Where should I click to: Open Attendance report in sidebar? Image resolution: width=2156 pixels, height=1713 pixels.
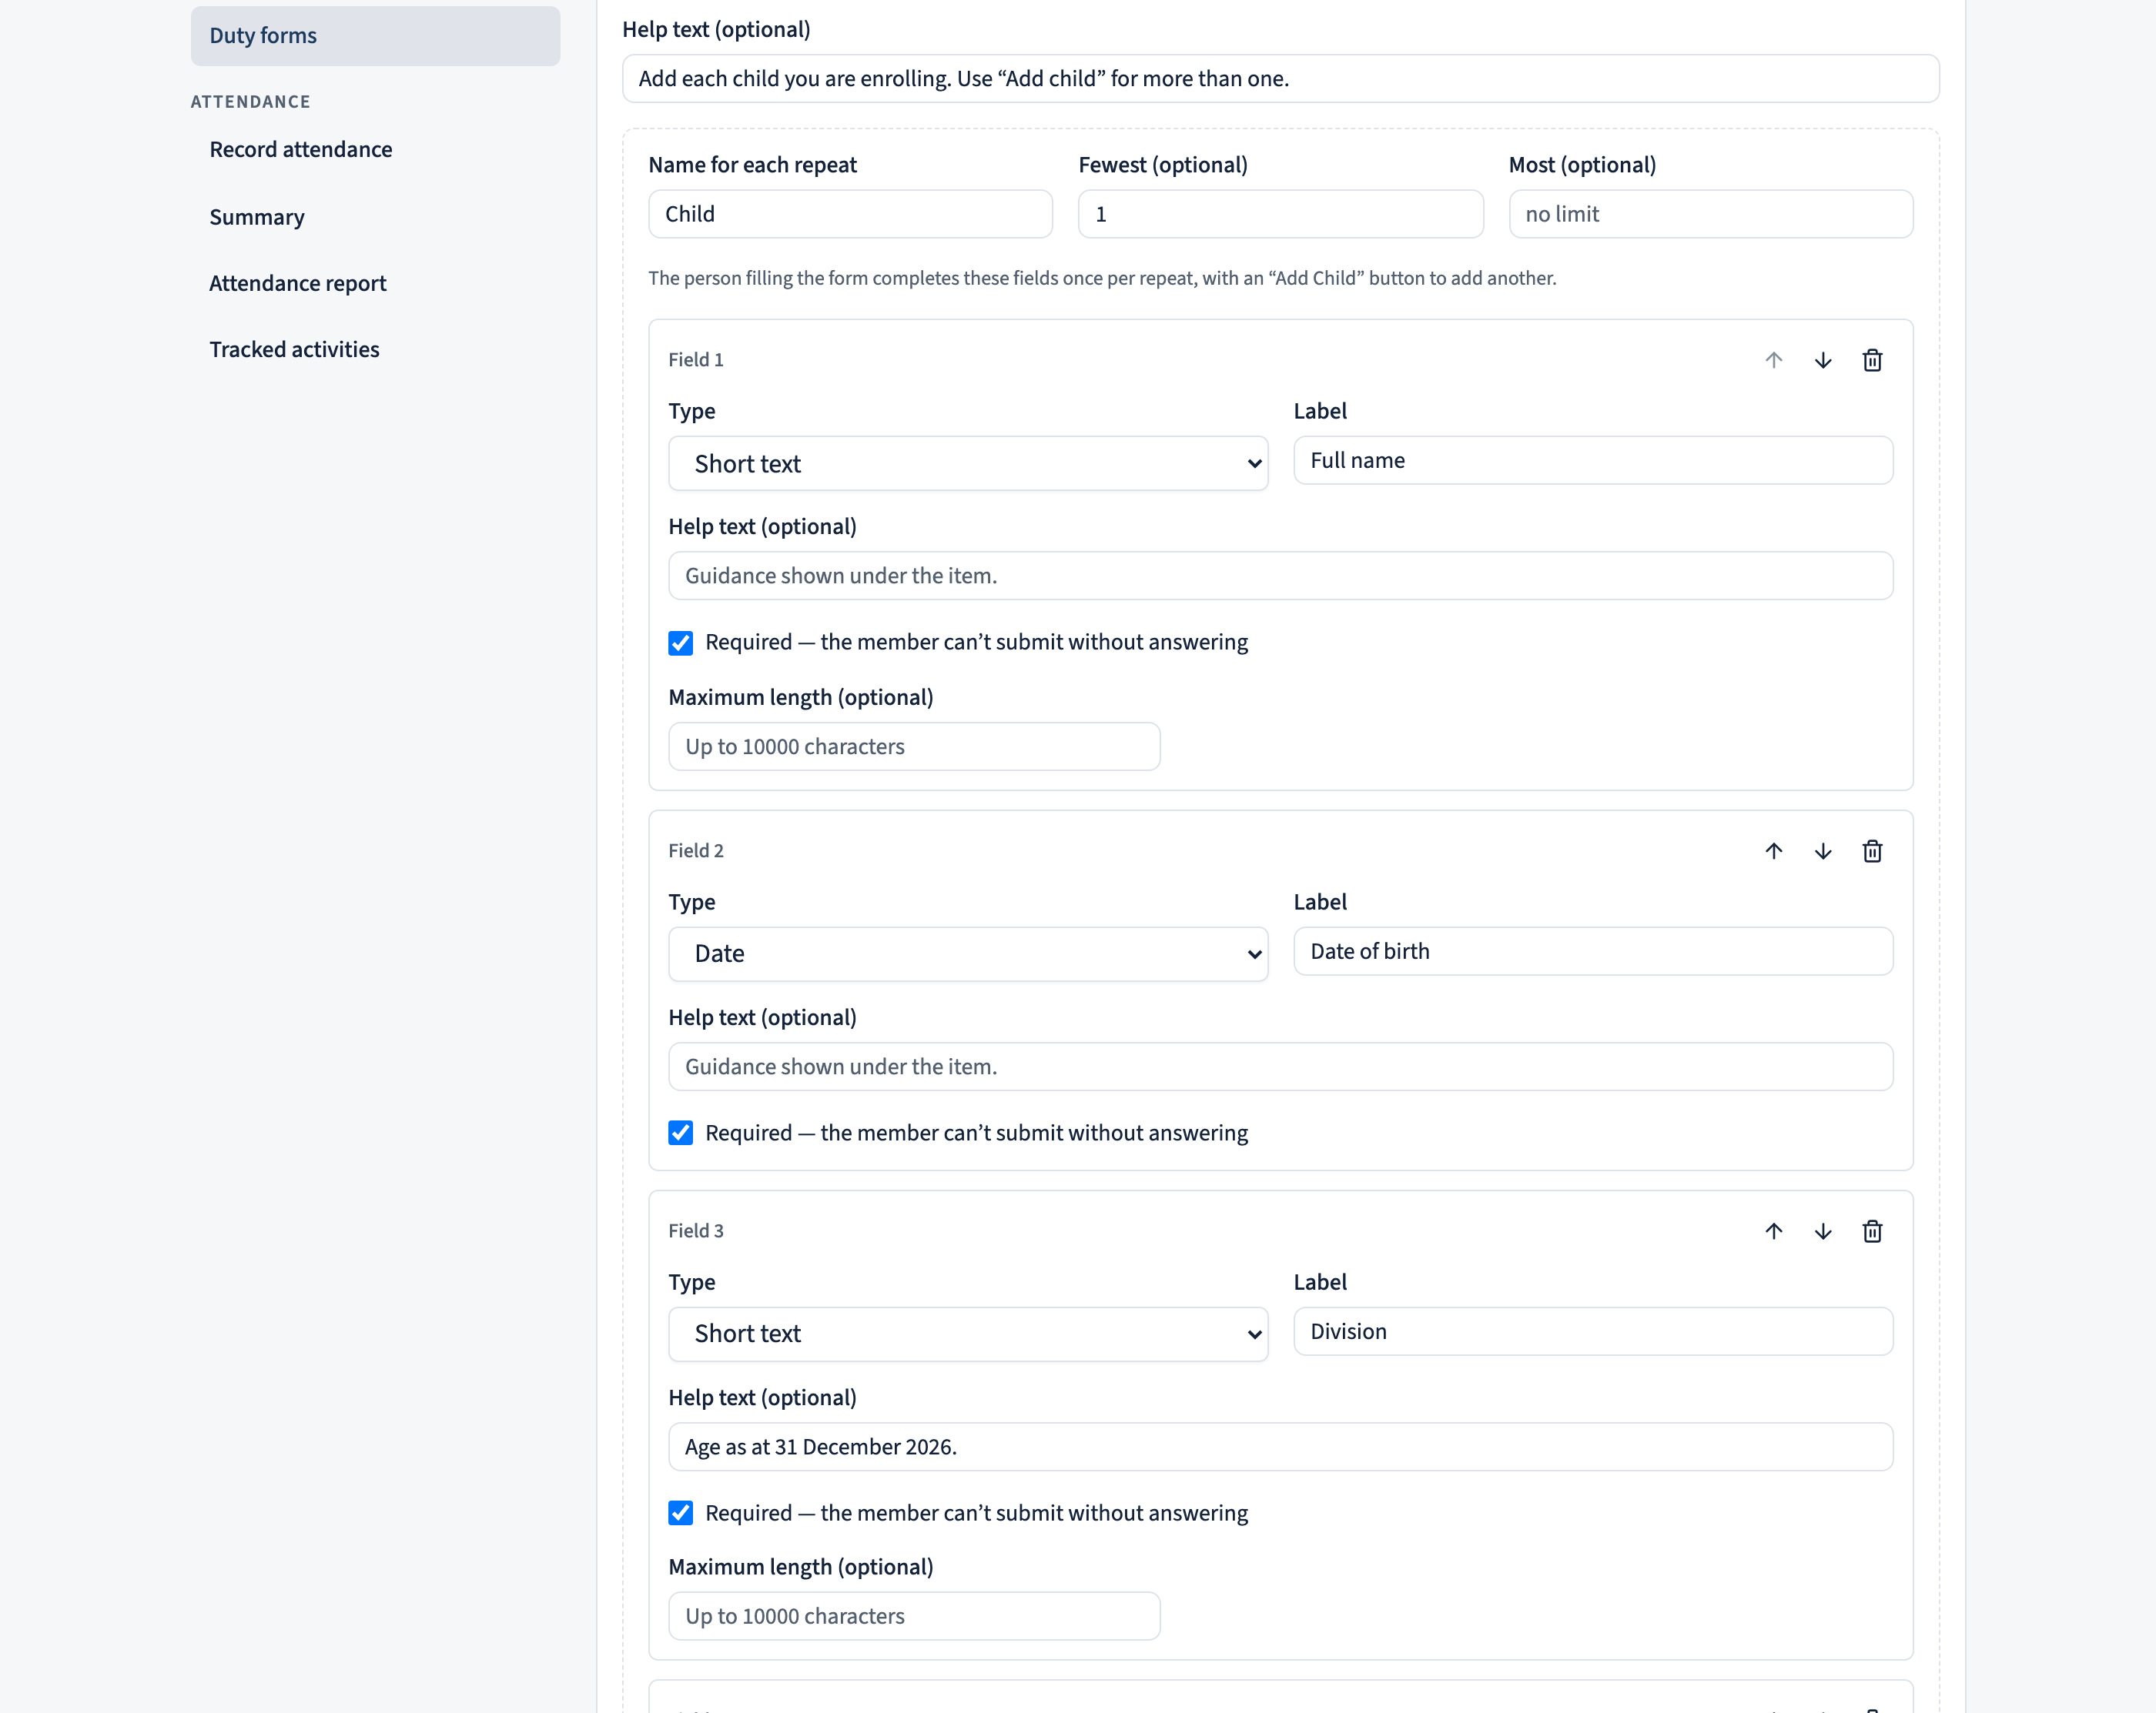(298, 284)
